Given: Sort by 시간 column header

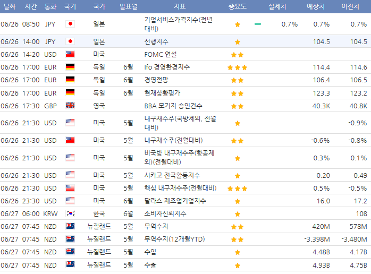Looking at the screenshot, I should pyautogui.click(x=31, y=6).
